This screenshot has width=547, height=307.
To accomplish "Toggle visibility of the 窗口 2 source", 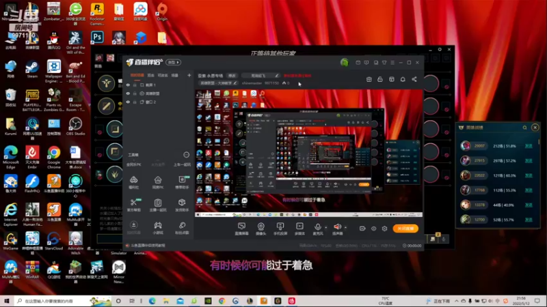I will point(128,102).
